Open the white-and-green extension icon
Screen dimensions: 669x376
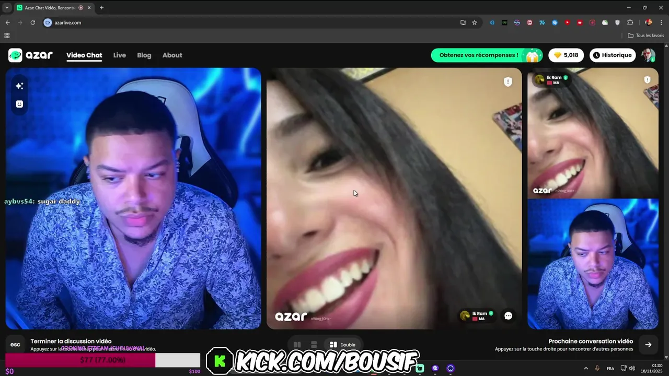(605, 22)
